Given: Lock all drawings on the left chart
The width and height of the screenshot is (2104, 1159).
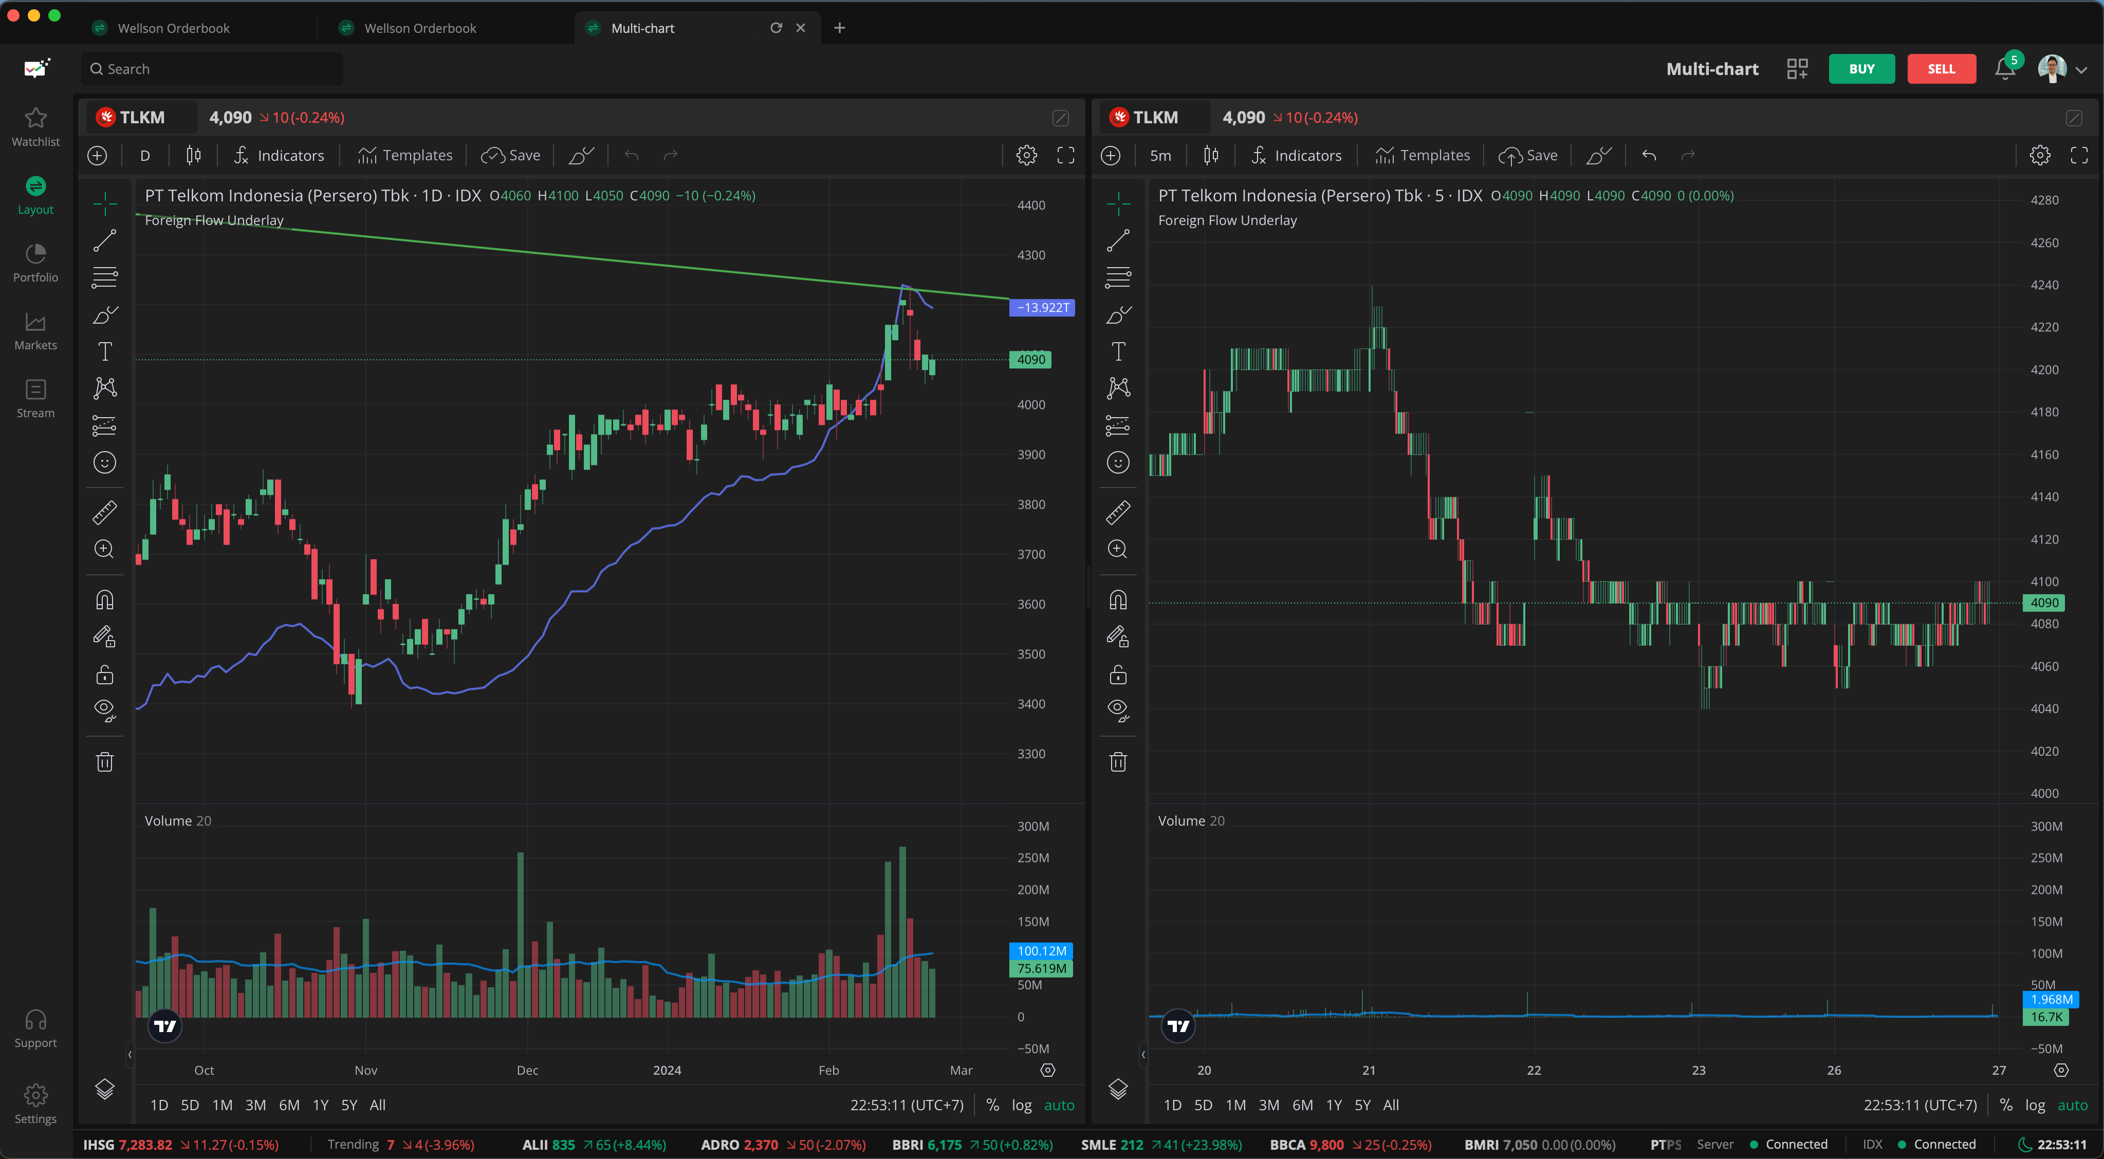Looking at the screenshot, I should pos(104,674).
